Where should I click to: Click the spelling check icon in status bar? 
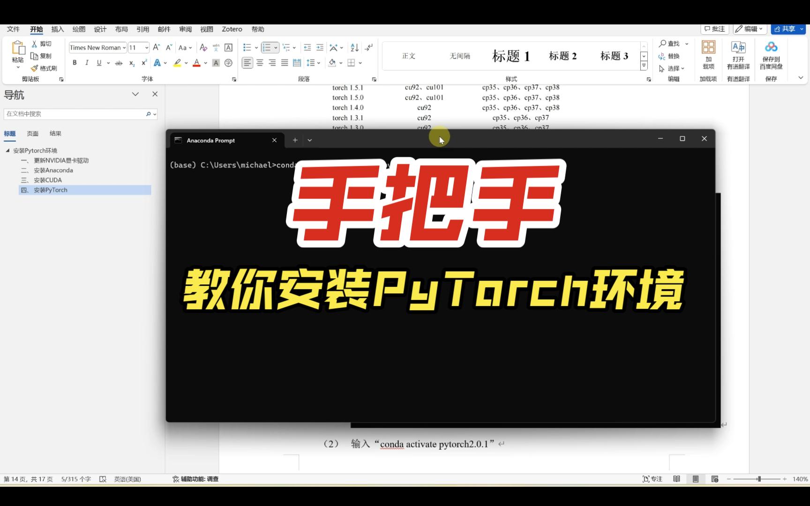[103, 479]
